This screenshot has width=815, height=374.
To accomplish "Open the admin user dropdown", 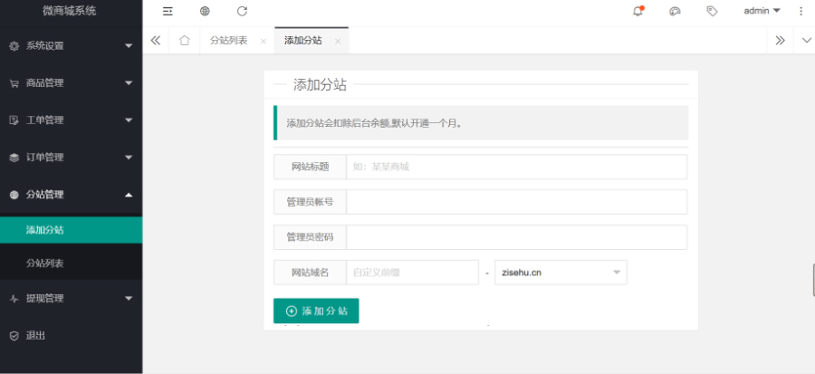I will point(762,11).
